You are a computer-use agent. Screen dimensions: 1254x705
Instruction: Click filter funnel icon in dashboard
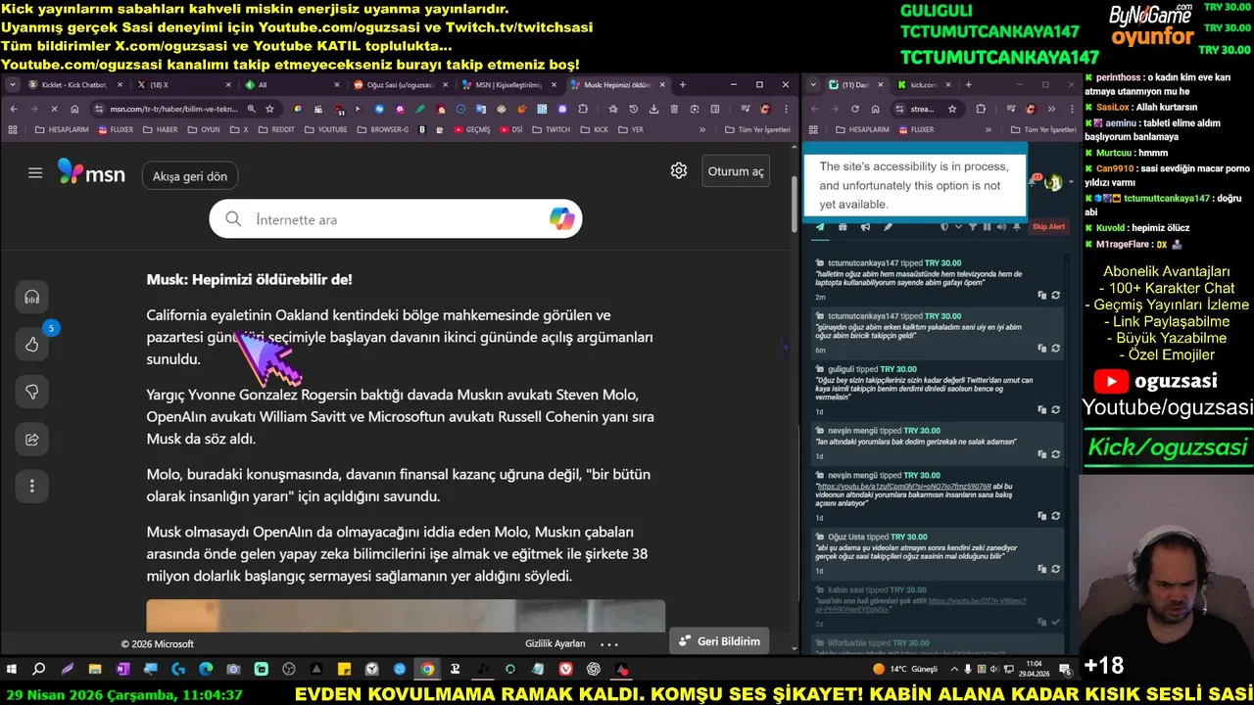pos(973,227)
